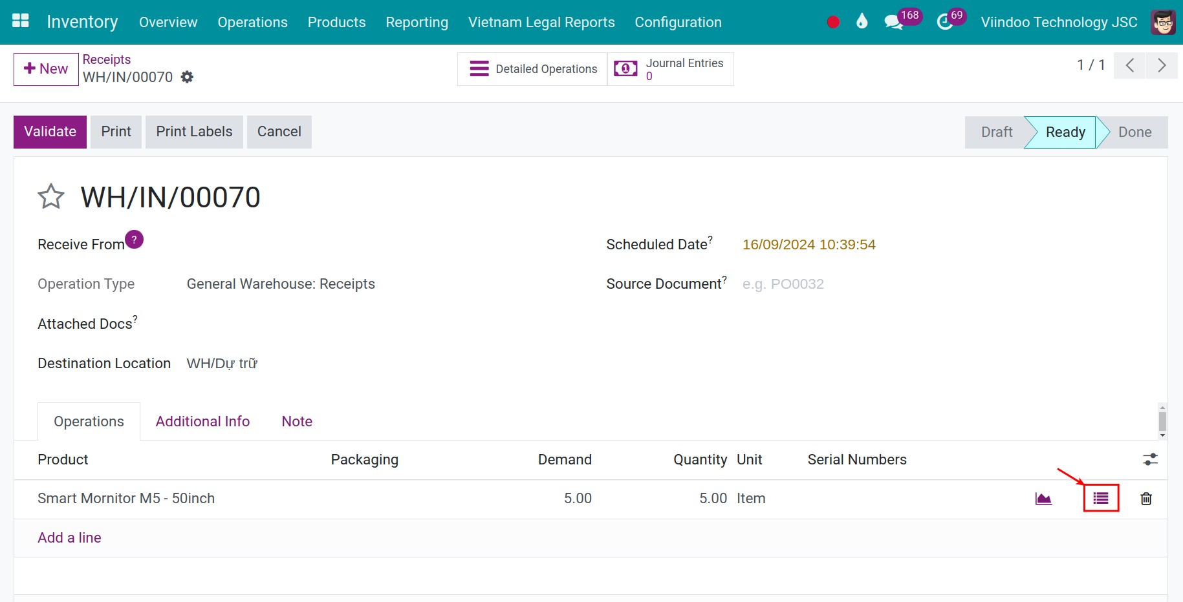
Task: Open detailed operations list icon in row
Action: pyautogui.click(x=1101, y=498)
